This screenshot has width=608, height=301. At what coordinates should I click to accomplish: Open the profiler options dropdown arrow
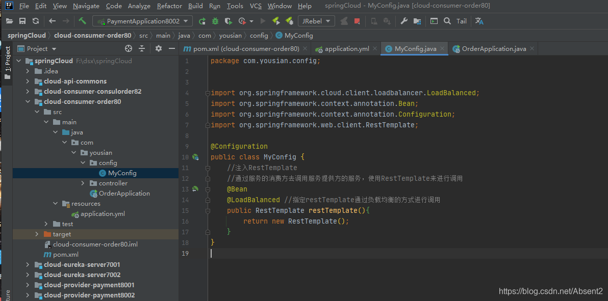[x=251, y=21]
